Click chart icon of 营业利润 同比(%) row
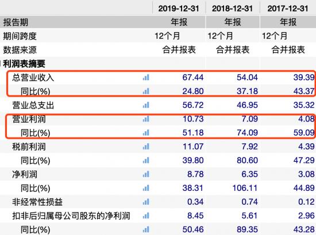This screenshot has width=316, height=235. (x=146, y=132)
